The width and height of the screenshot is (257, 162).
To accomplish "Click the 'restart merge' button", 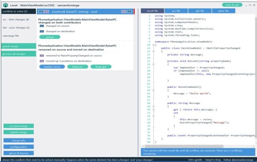I will [19, 132].
